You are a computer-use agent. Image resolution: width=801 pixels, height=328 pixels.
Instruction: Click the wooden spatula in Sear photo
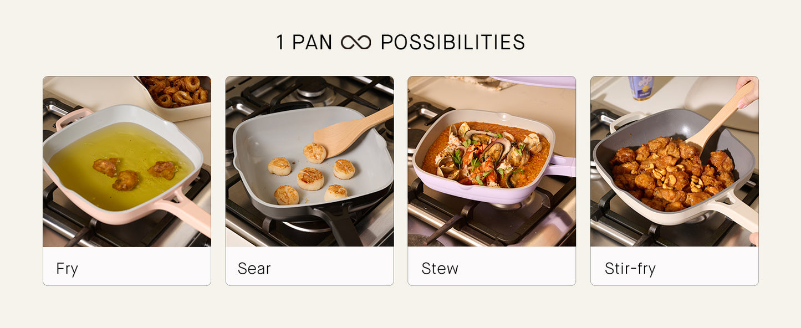point(353,131)
